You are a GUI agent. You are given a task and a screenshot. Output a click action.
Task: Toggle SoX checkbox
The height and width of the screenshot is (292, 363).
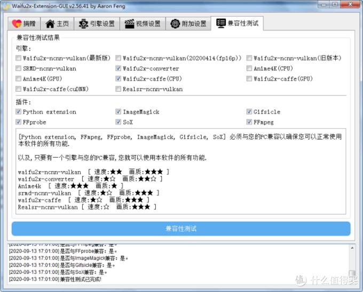pos(118,122)
